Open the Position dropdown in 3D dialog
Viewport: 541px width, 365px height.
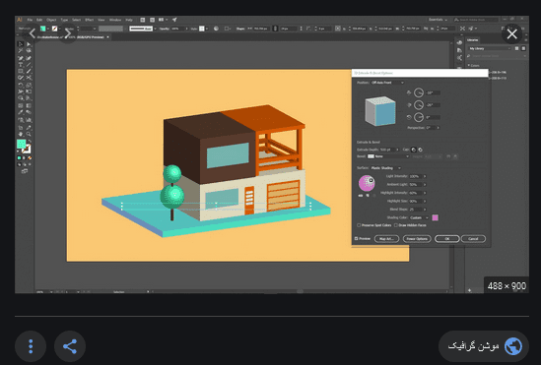pos(387,83)
